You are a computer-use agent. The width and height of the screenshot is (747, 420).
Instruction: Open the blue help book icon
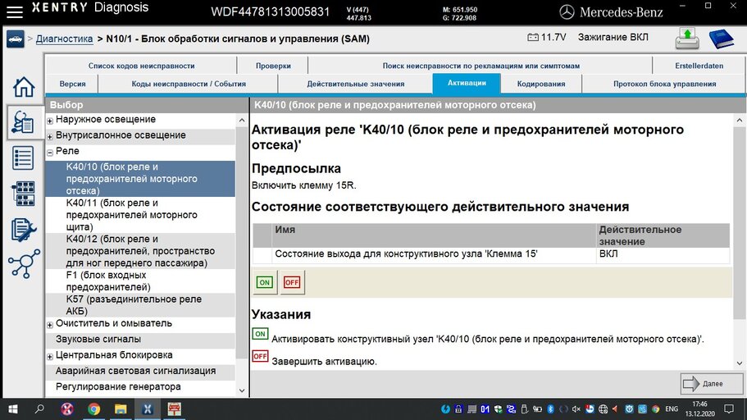tap(721, 39)
